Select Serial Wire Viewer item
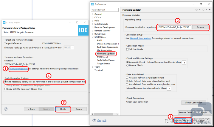Viewport: 214px width, 127px height. click(x=106, y=60)
